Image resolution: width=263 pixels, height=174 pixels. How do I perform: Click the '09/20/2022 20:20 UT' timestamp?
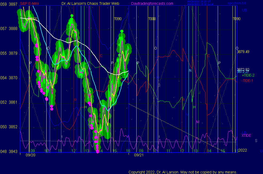coord(199,2)
